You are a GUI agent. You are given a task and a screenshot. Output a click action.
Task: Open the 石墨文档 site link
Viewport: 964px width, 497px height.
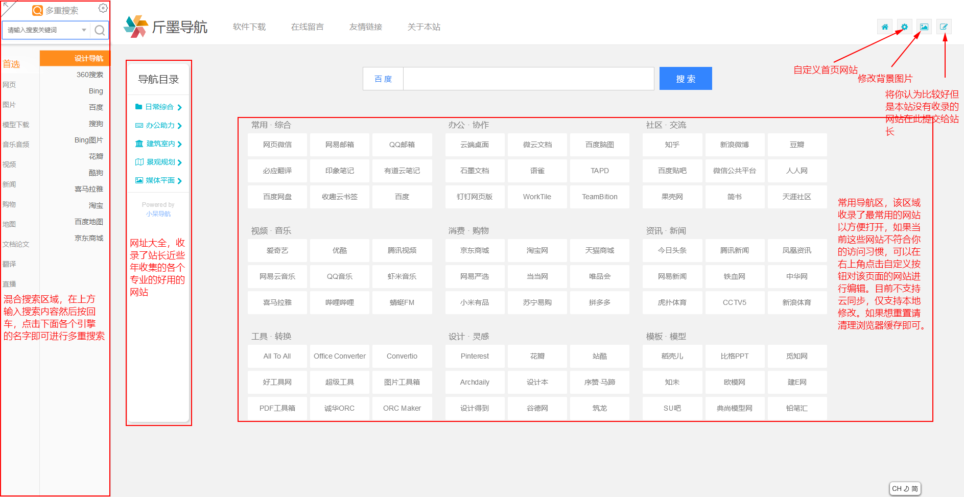click(x=475, y=171)
